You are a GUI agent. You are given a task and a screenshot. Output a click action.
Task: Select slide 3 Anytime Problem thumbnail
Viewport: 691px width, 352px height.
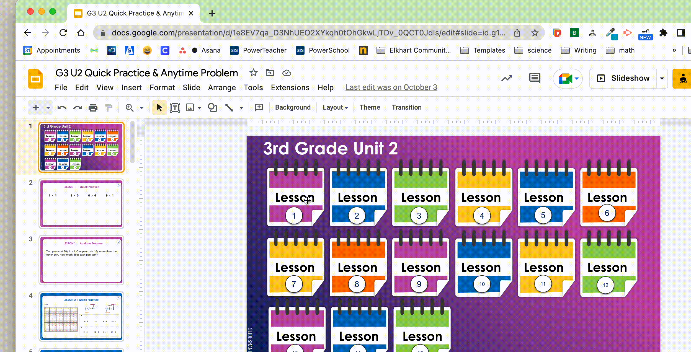coord(81,260)
